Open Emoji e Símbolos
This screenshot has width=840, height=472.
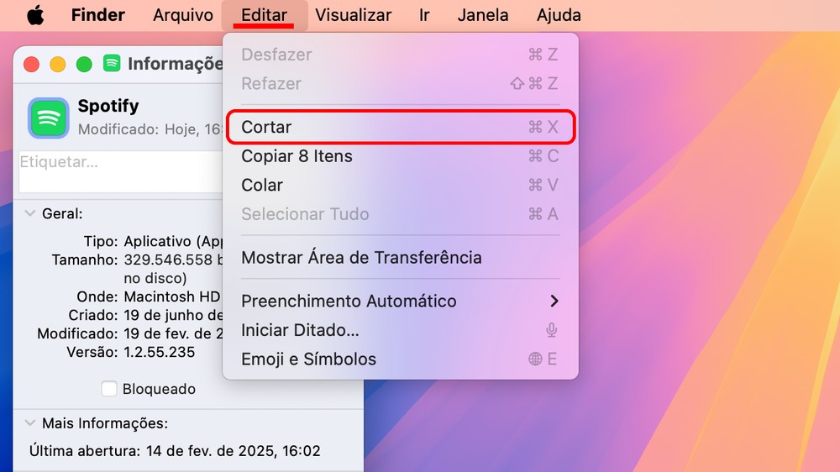(308, 359)
